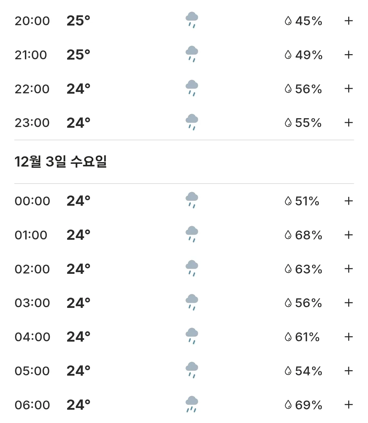The height and width of the screenshot is (423, 368).
Task: Click the 61% precipitation value at 04:00
Action: [x=307, y=337]
